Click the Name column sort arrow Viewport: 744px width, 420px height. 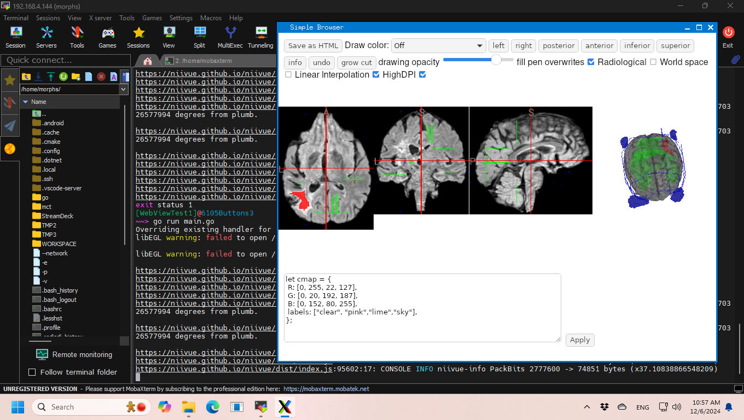[x=25, y=102]
